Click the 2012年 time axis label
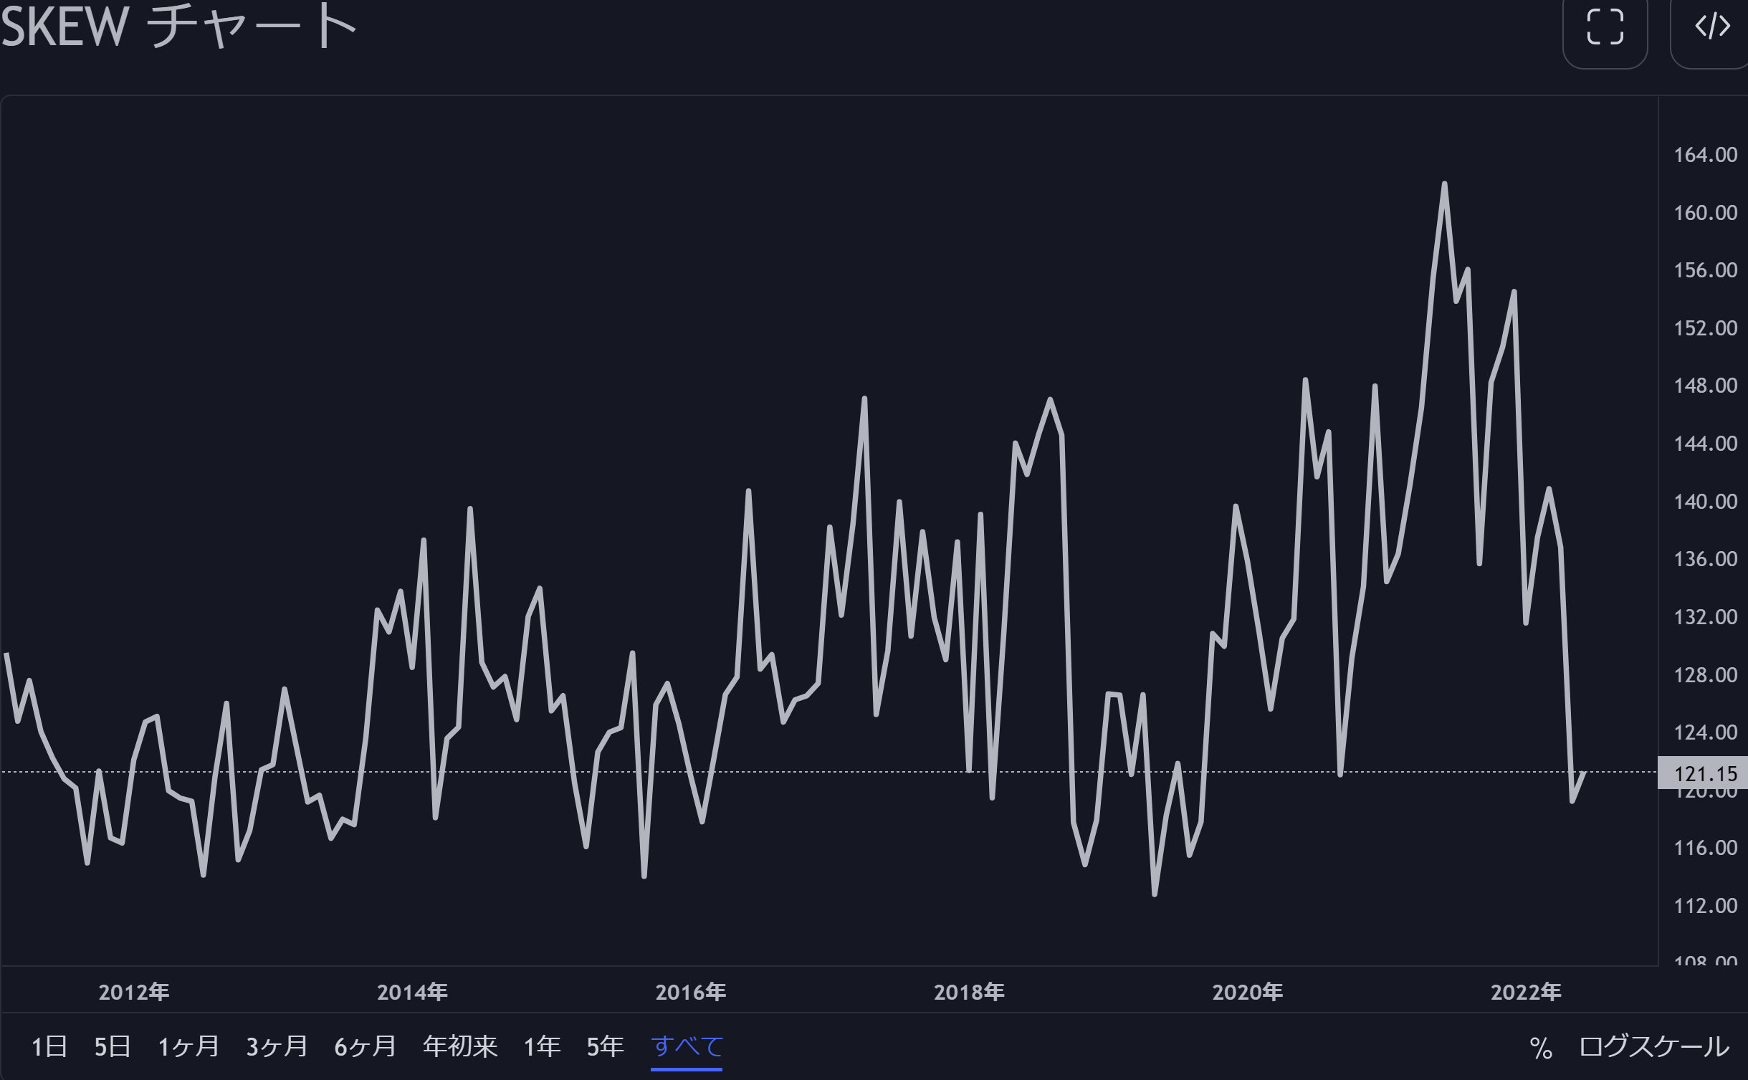The image size is (1748, 1080). (134, 992)
